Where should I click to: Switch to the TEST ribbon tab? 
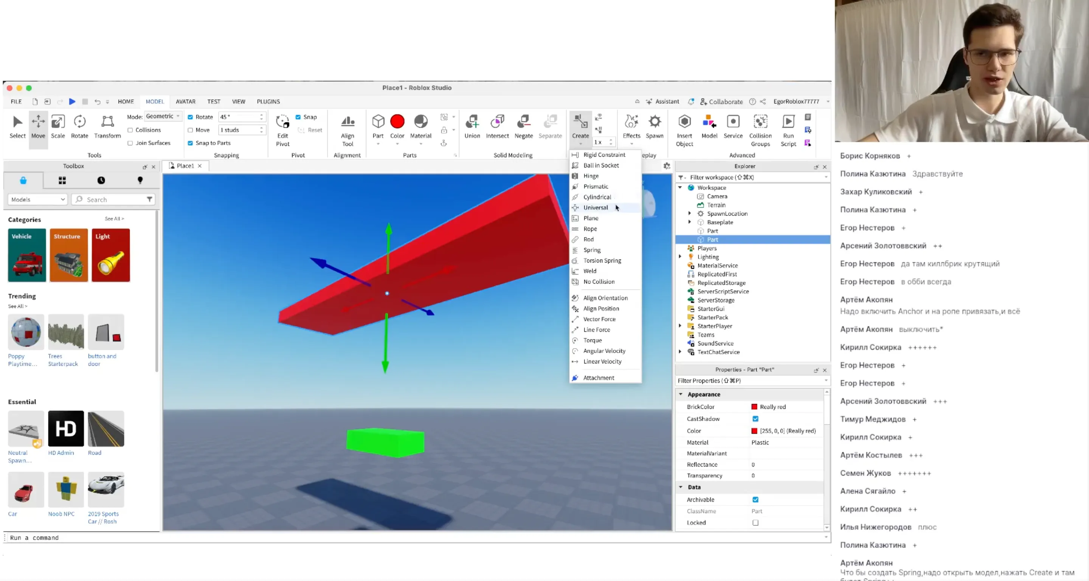(x=214, y=102)
